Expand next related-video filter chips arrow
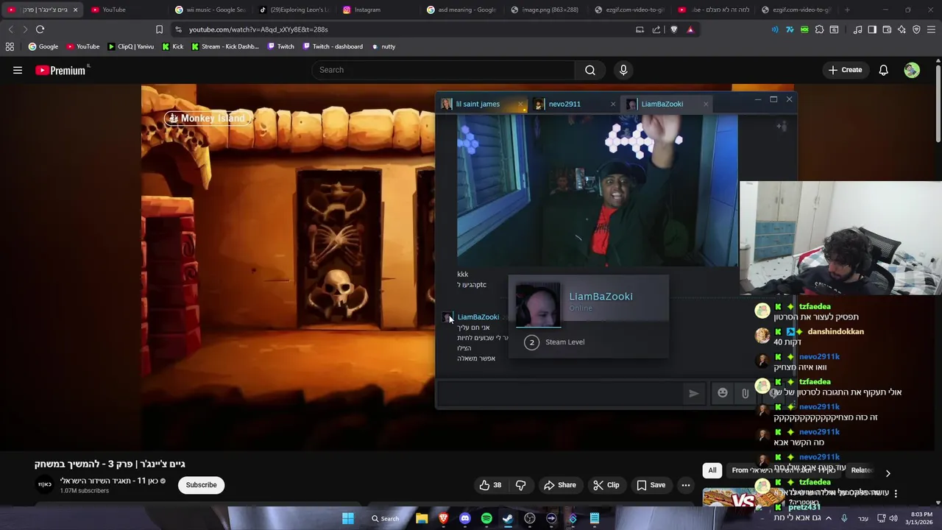Image resolution: width=942 pixels, height=530 pixels. coord(888,473)
